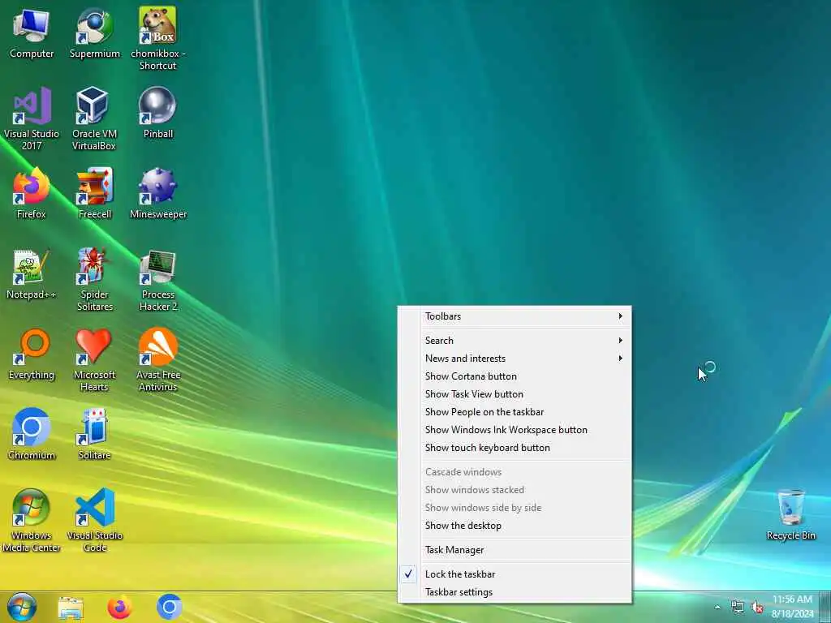Select the Everything search icon

click(32, 354)
